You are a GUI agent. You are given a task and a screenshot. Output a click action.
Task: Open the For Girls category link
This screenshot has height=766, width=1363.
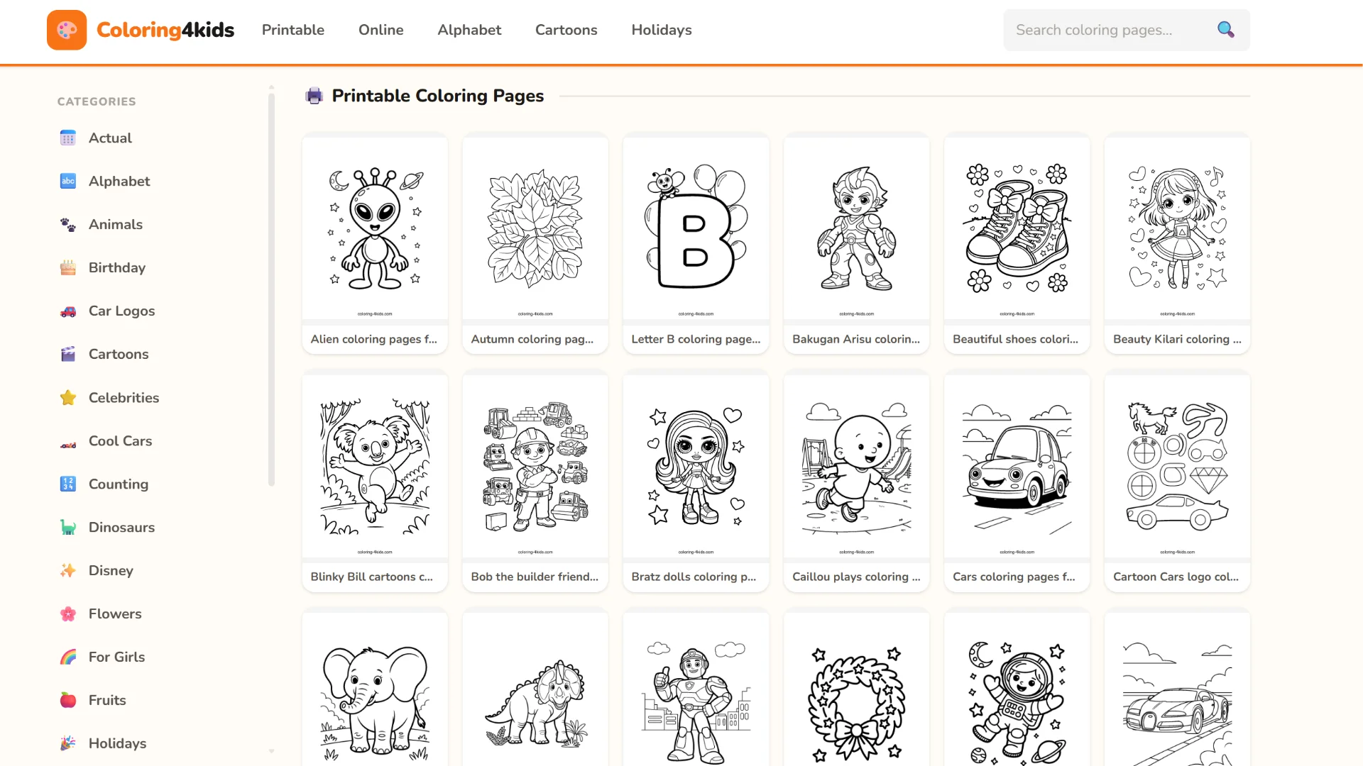tap(116, 657)
